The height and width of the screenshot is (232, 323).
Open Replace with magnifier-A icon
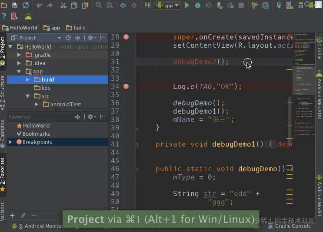pyautogui.click(x=110, y=5)
